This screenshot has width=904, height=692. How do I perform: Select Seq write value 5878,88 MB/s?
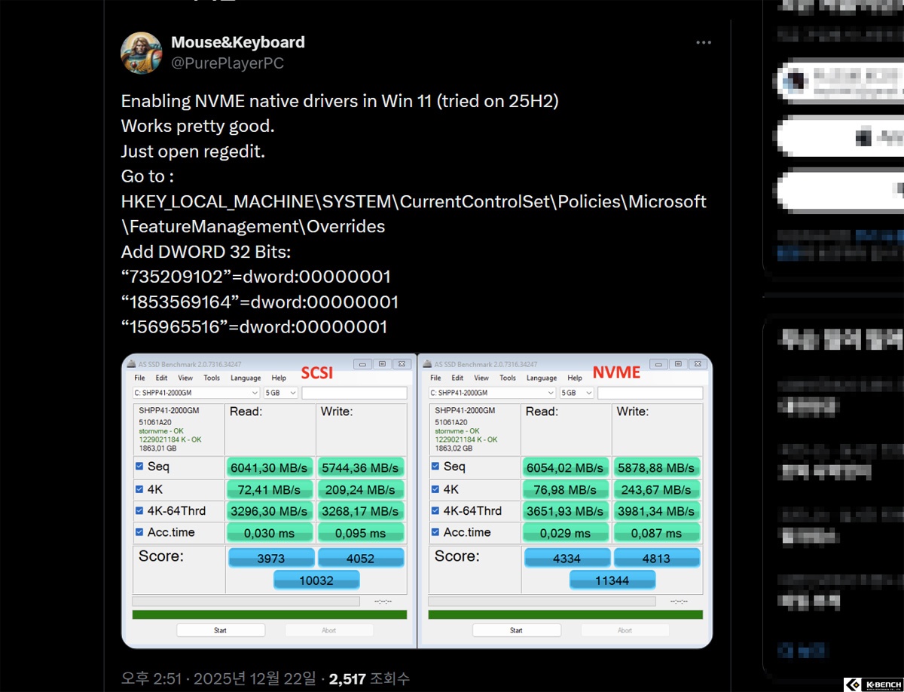click(658, 467)
